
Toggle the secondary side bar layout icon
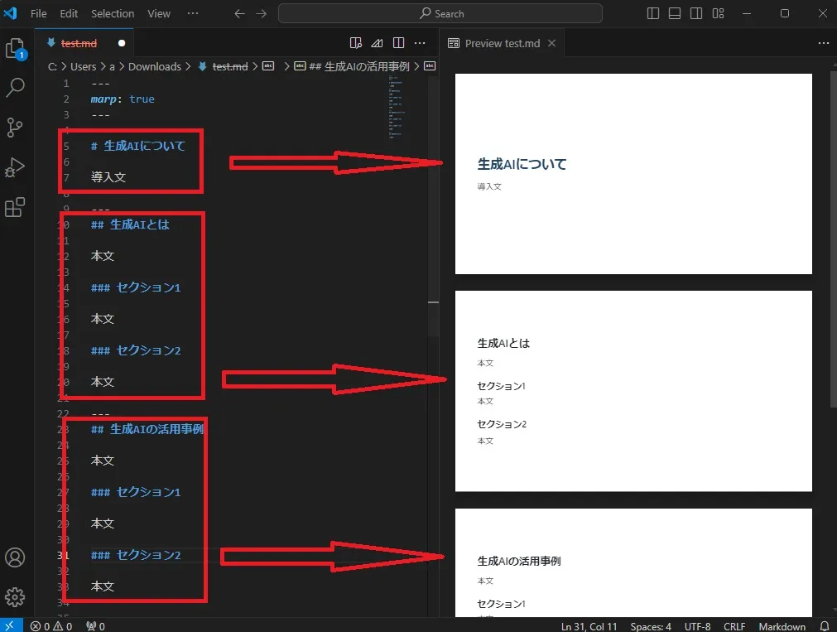(696, 13)
